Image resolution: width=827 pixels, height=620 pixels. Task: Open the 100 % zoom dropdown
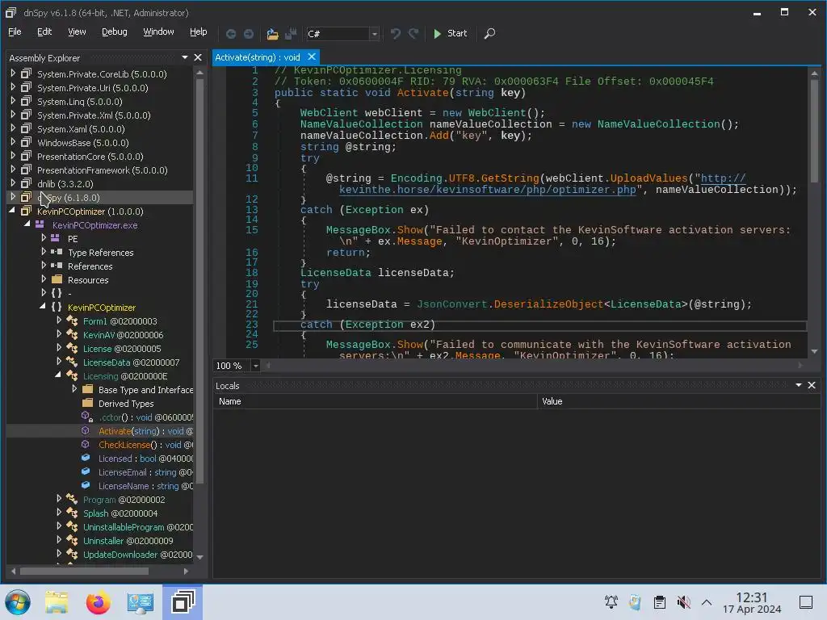point(256,366)
